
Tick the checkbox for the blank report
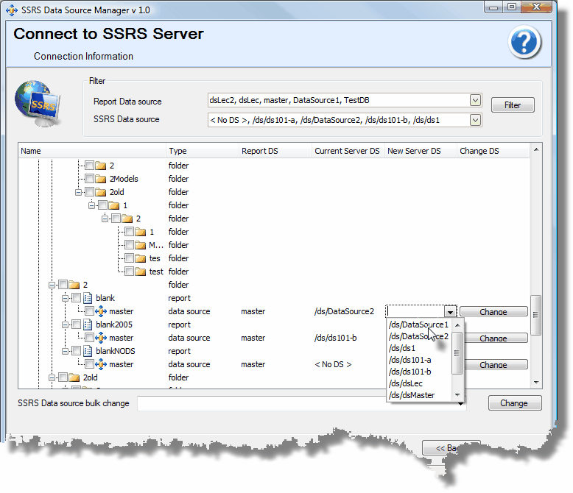click(77, 298)
